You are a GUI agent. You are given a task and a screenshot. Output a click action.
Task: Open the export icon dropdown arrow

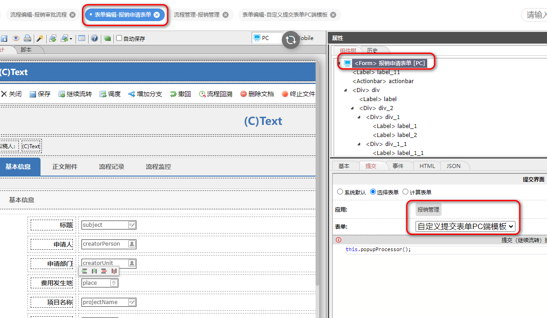pos(71,39)
